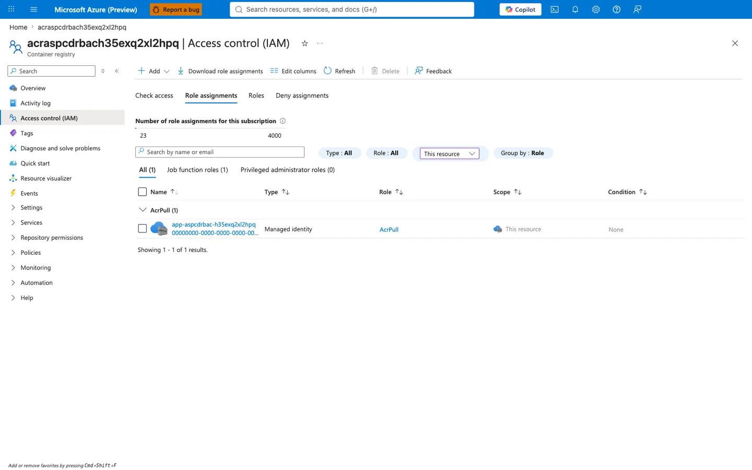Sort by the Role column
The width and height of the screenshot is (752, 470).
pos(391,192)
